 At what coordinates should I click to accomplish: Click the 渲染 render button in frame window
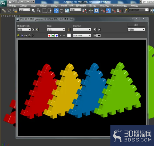coord(136,25)
